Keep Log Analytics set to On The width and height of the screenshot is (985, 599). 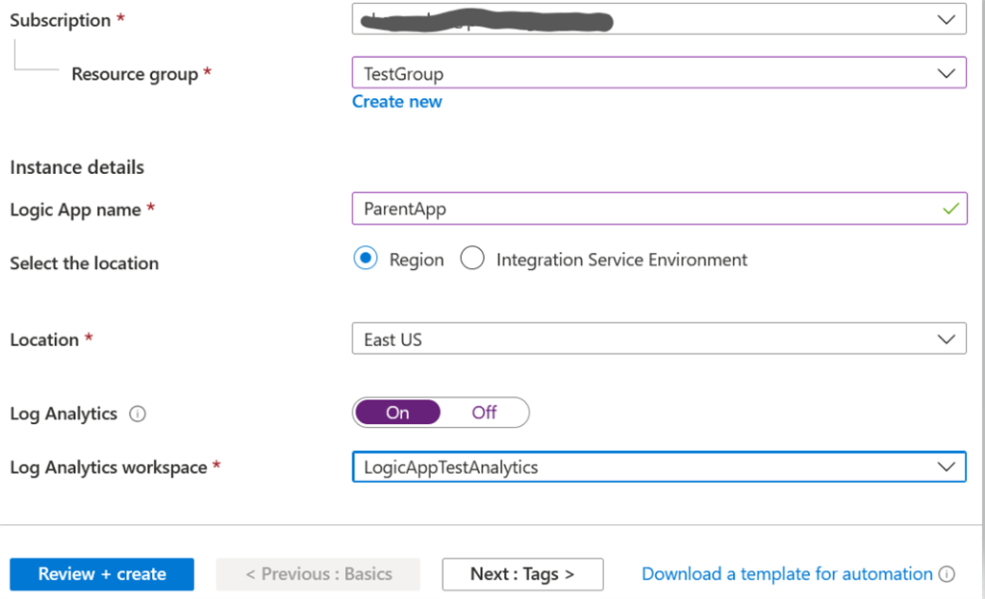click(x=397, y=412)
